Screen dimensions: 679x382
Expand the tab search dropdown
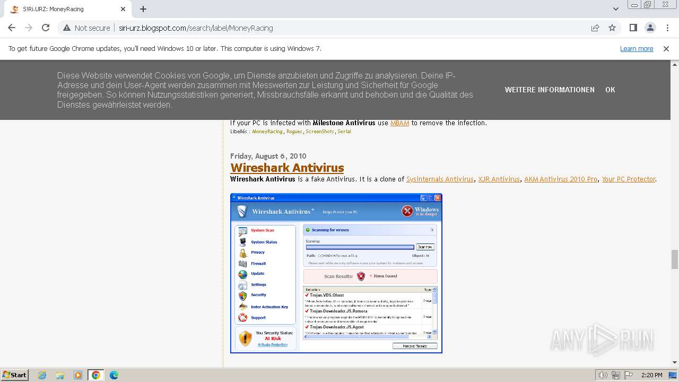[616, 9]
